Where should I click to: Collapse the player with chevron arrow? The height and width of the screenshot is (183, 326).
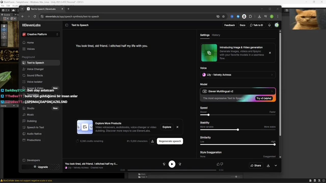tap(276, 165)
